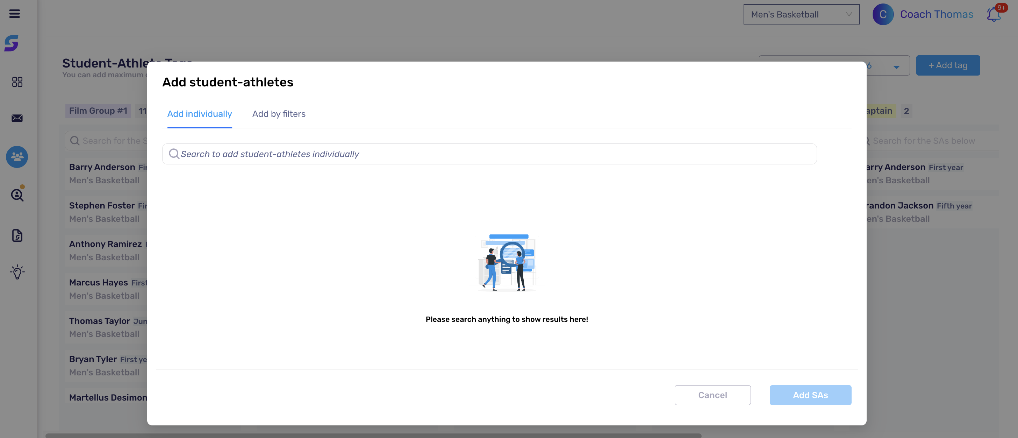Viewport: 1018px width, 438px height.
Task: Open the hamburger menu icon
Action: (x=15, y=14)
